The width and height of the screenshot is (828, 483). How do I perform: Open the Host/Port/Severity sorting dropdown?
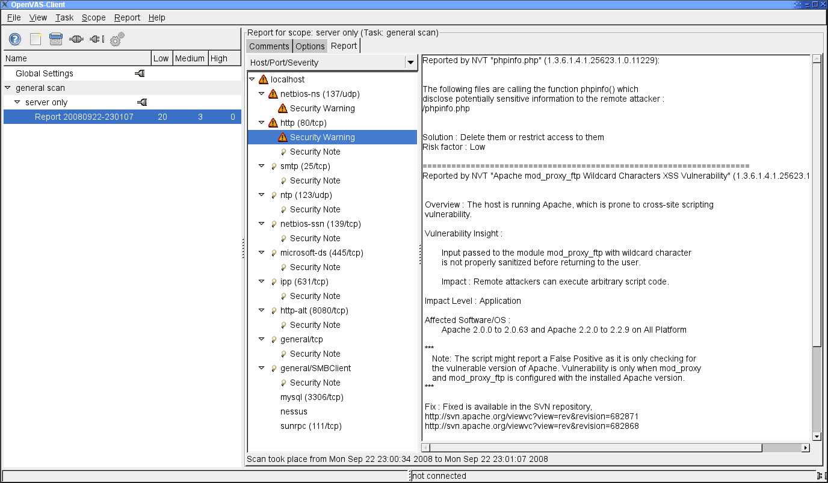coord(410,62)
